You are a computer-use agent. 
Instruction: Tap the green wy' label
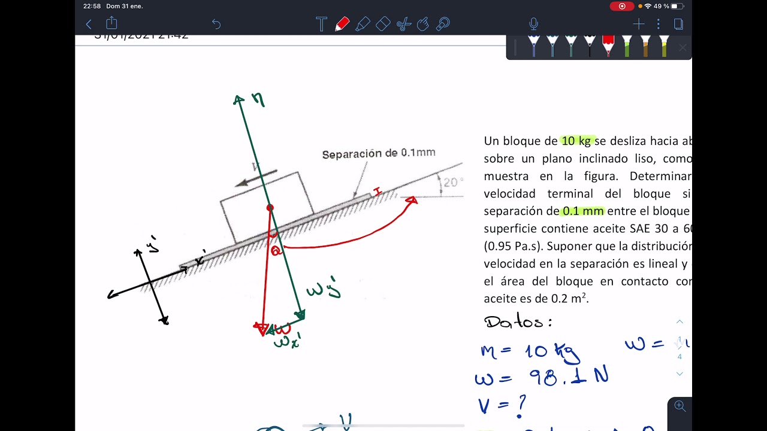[324, 289]
